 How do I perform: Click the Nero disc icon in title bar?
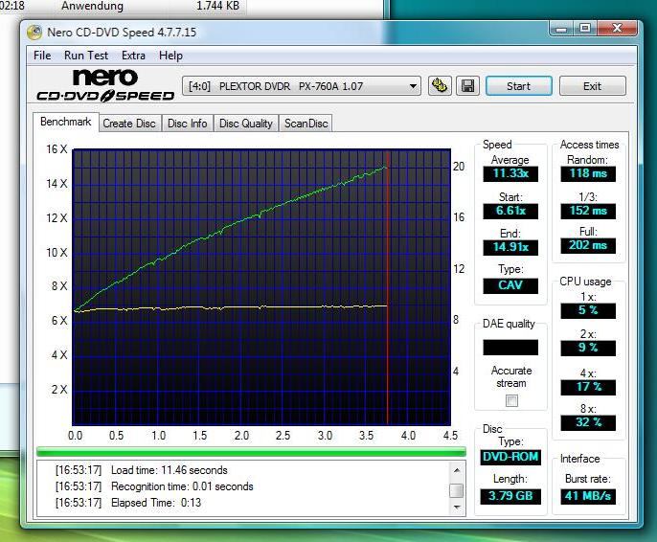point(34,33)
